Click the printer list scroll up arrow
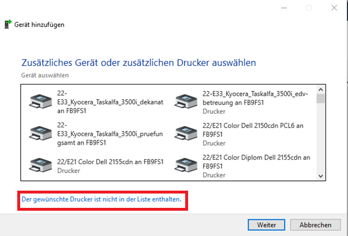Screen dimensions: 348x236 320,90
